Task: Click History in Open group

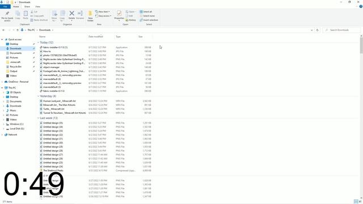Action: point(131,20)
